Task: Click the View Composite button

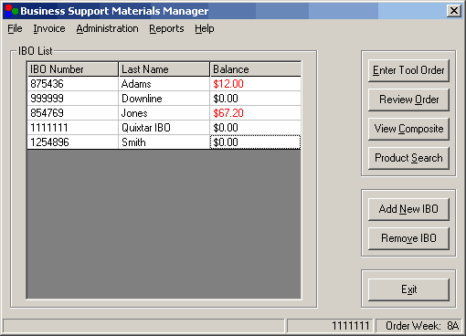Action: click(408, 129)
